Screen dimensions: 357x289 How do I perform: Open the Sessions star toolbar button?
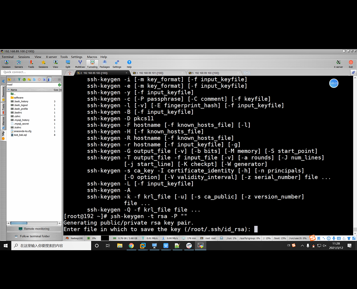click(43, 64)
